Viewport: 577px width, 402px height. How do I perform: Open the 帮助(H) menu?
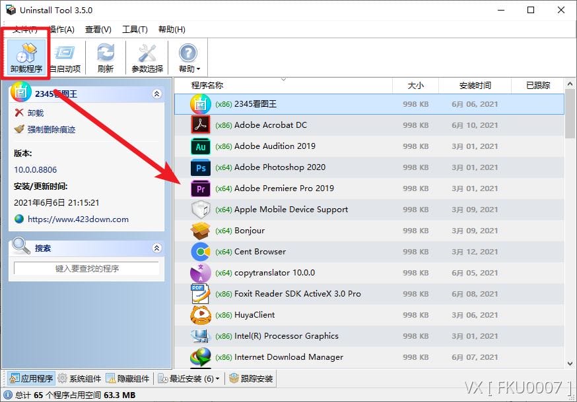pyautogui.click(x=172, y=30)
